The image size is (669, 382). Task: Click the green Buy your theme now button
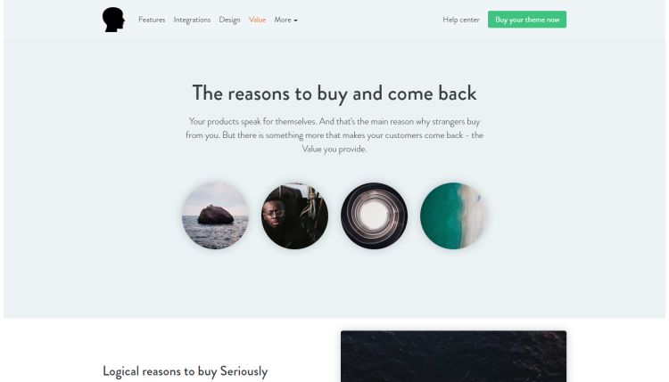pyautogui.click(x=527, y=20)
